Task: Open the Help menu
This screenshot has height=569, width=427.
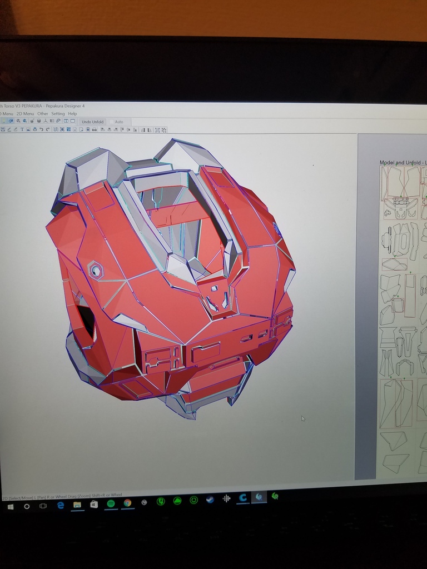Action: point(73,113)
